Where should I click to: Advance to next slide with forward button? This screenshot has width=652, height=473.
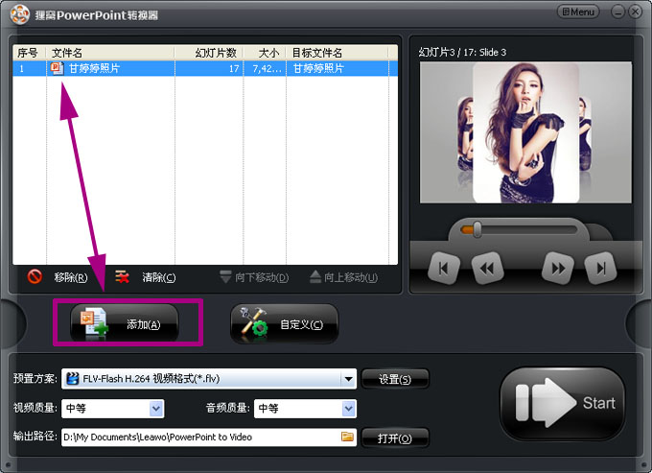(556, 269)
